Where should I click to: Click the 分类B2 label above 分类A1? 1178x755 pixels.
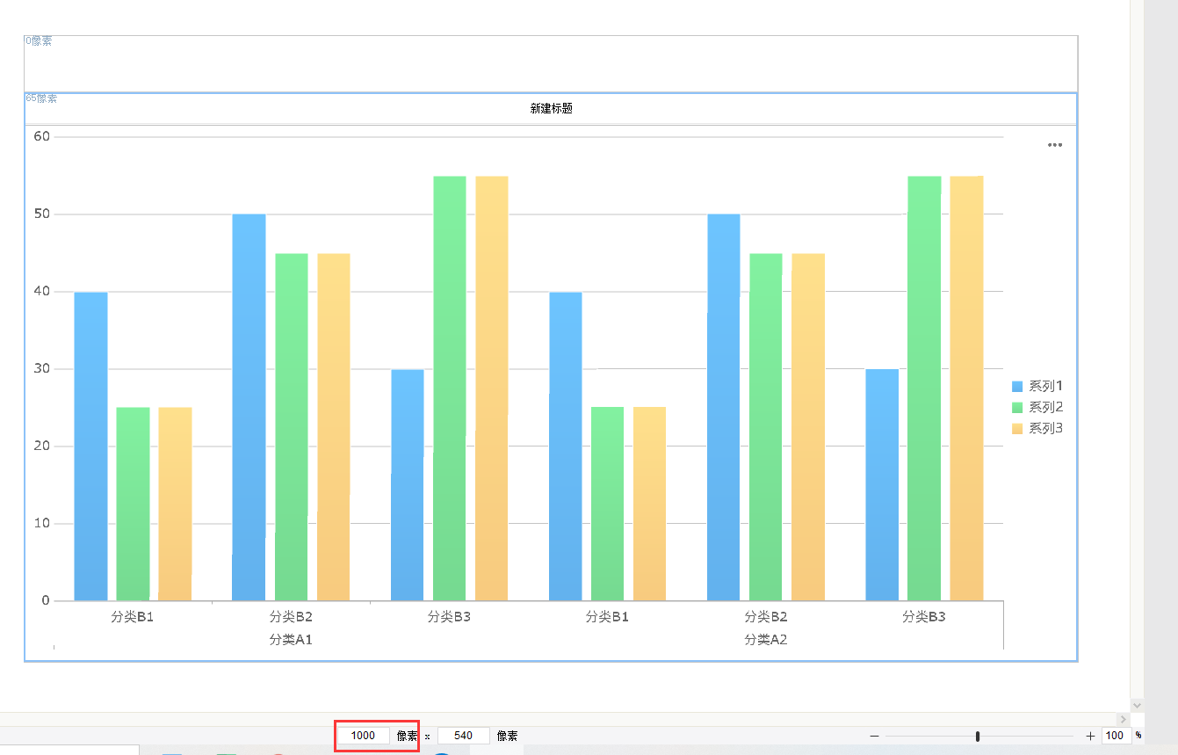coord(291,617)
